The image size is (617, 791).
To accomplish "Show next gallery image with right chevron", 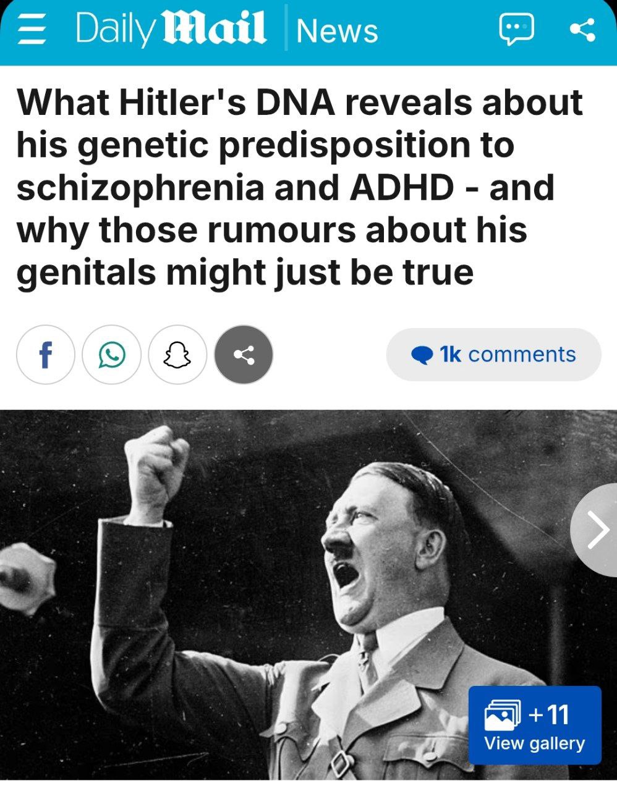I will (595, 530).
